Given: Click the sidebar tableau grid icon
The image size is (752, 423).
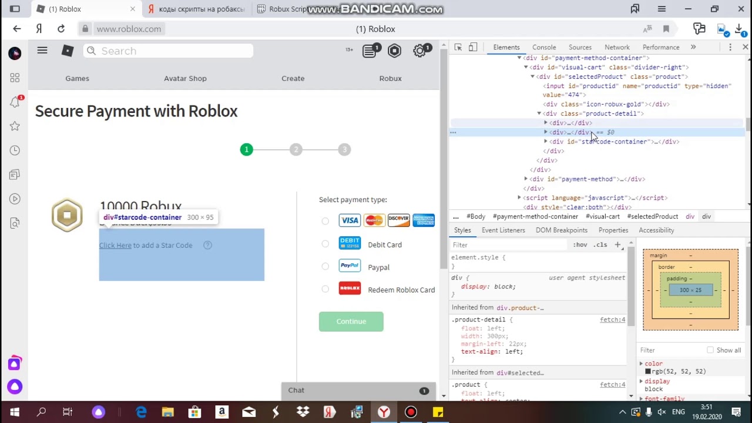Looking at the screenshot, I should coord(15,78).
